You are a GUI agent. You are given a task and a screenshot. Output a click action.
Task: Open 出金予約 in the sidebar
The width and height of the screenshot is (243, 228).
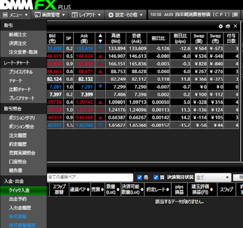(18, 199)
